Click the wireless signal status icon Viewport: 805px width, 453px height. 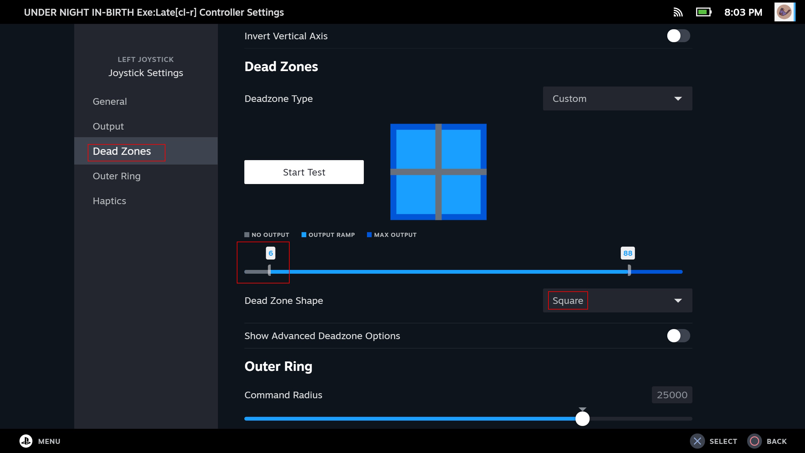[x=678, y=12]
